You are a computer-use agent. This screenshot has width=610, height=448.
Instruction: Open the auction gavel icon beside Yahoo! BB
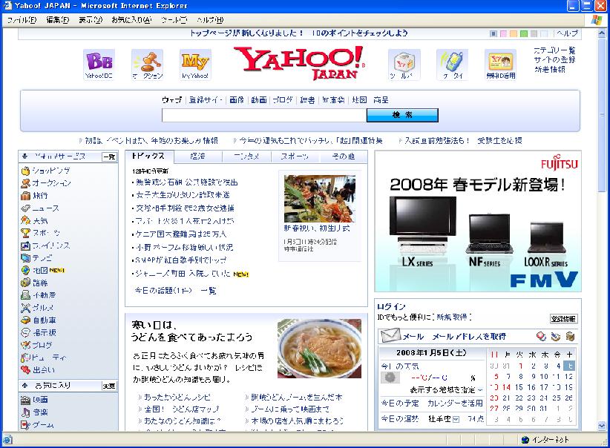point(147,65)
